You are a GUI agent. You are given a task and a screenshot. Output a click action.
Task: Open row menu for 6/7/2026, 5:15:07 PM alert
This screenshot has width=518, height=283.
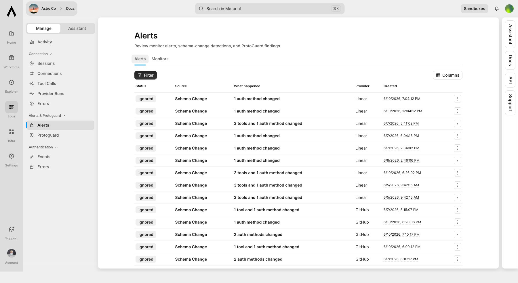point(458,210)
